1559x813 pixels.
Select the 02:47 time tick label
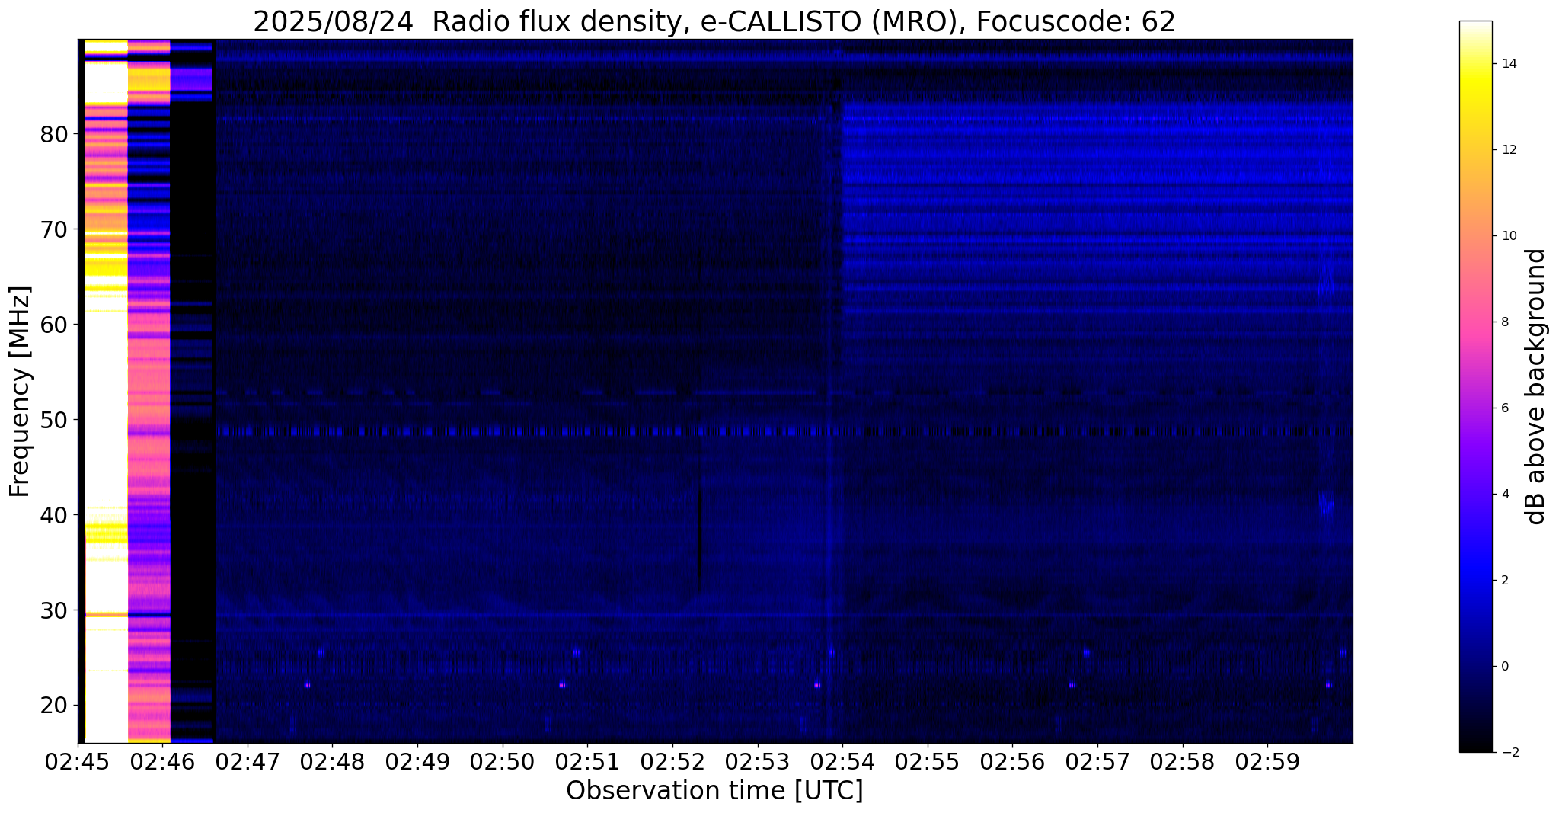click(248, 762)
